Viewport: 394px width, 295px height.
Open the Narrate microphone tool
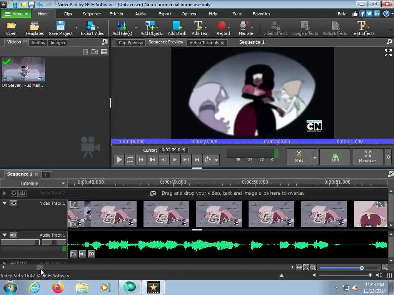(246, 28)
